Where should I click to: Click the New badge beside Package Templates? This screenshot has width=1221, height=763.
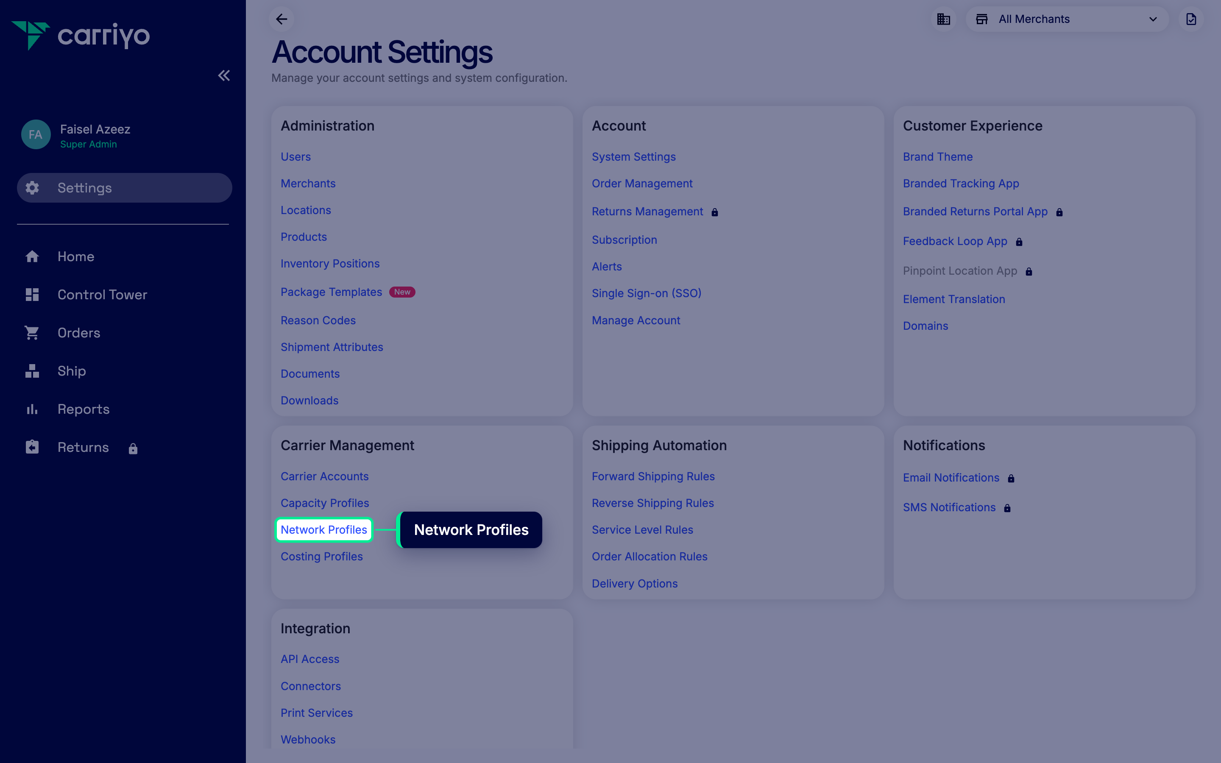[x=402, y=292]
